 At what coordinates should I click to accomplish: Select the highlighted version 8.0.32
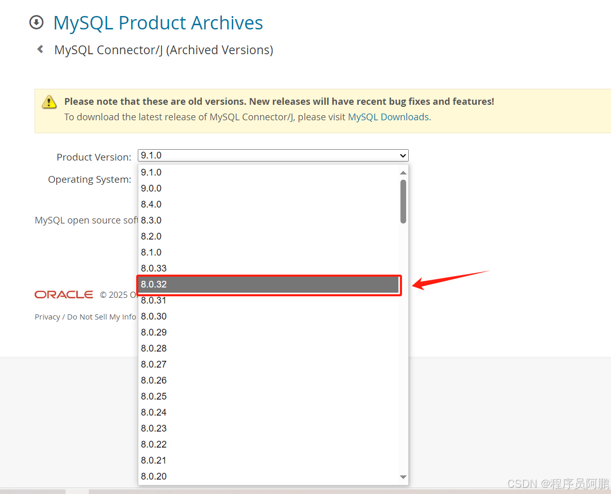pos(269,284)
